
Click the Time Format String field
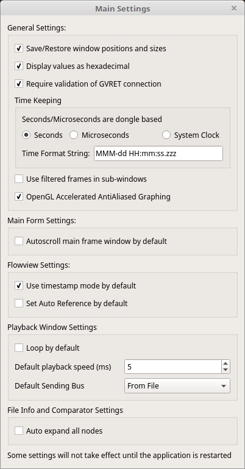(158, 154)
